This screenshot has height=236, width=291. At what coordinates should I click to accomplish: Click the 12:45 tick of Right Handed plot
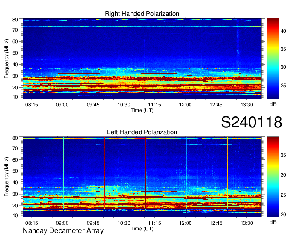coord(216,105)
